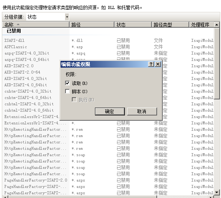Click the vertical scrollbar thumb

(217, 64)
